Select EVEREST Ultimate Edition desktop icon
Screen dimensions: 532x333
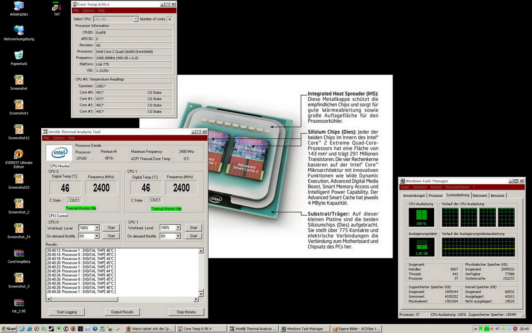pos(19,159)
